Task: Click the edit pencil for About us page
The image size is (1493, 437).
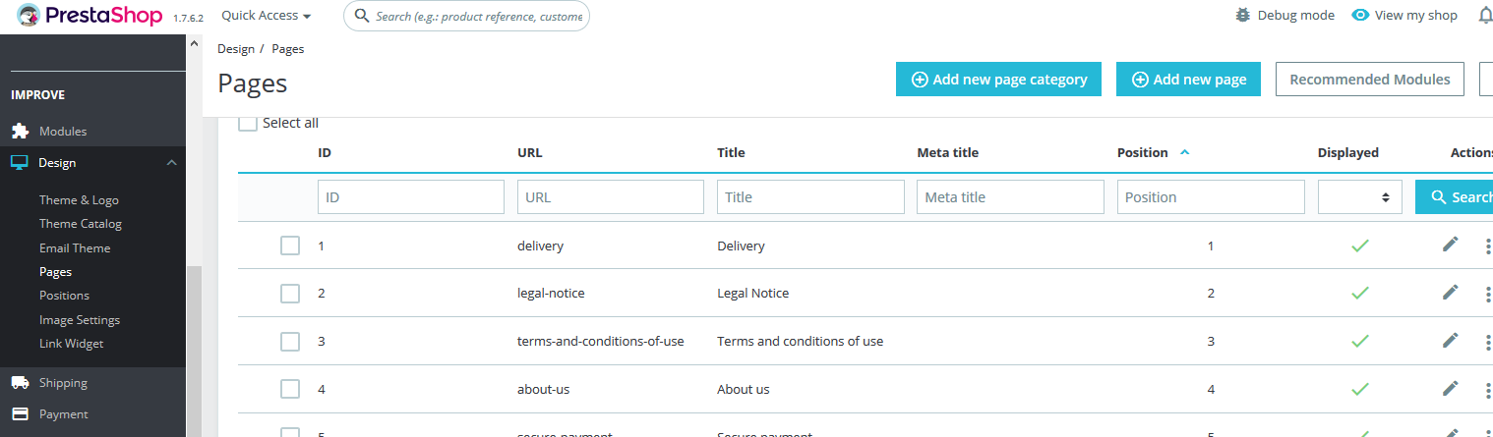Action: click(x=1450, y=389)
